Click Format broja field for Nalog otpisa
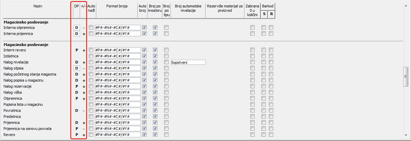411x141 pixels. (x=118, y=68)
